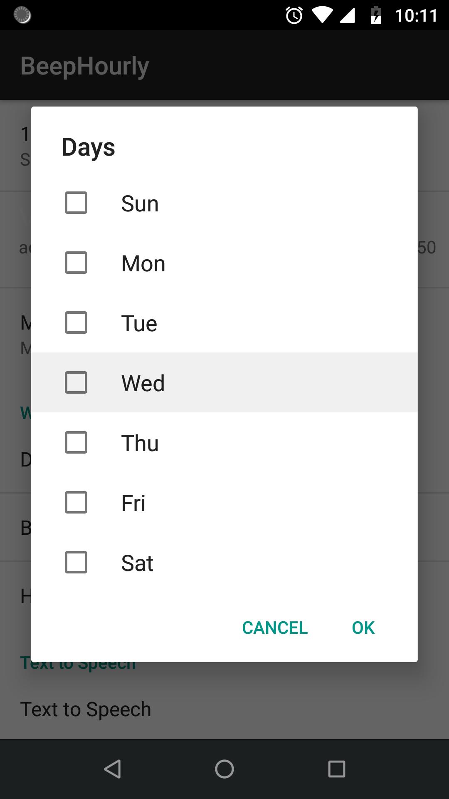Tap the cellular signal status icon
449x799 pixels.
tap(348, 16)
